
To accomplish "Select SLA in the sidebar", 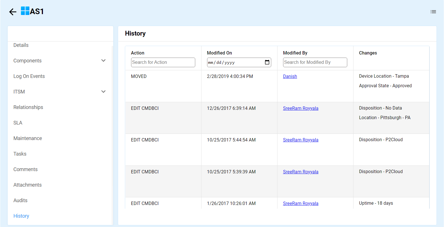I will 18,123.
